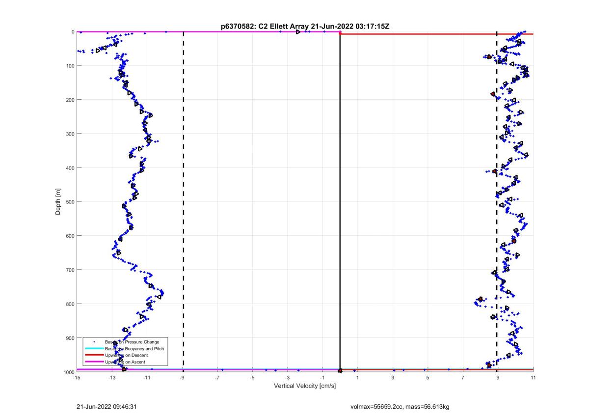Click x-axis tick label 3

393,378
